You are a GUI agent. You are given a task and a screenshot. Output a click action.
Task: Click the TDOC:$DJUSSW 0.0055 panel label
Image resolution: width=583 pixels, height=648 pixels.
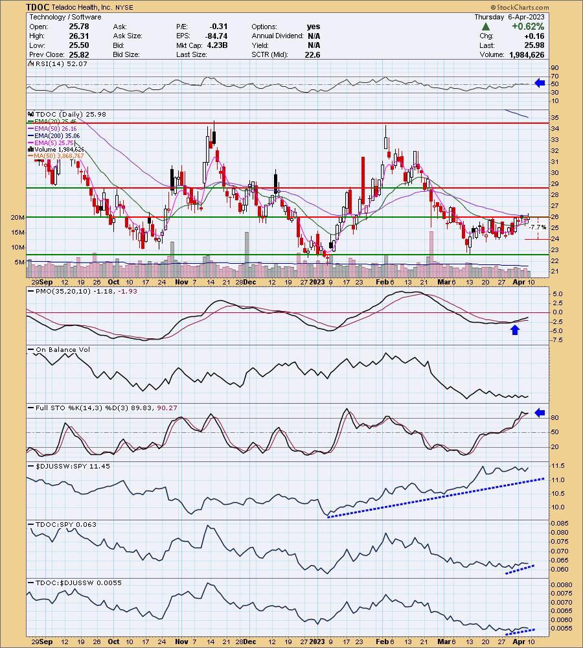78,583
